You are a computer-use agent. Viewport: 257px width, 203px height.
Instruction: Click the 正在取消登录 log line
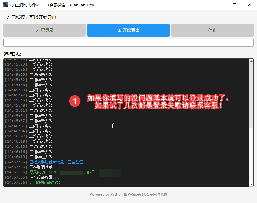pyautogui.click(x=44, y=167)
